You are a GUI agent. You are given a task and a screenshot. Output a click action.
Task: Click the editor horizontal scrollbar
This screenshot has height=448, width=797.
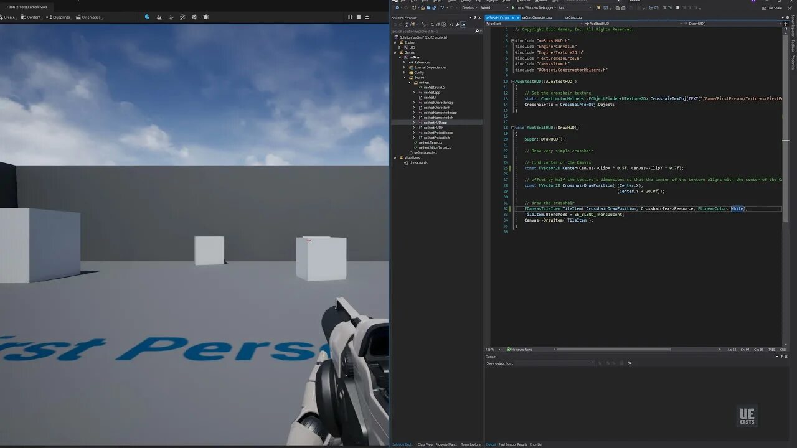pos(613,349)
